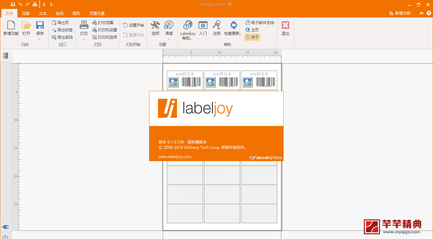The width and height of the screenshot is (433, 239).
Task: Click the labeljoy logo on splash
Action: 195,109
